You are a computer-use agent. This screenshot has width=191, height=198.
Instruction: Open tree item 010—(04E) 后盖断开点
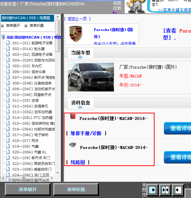32,95
